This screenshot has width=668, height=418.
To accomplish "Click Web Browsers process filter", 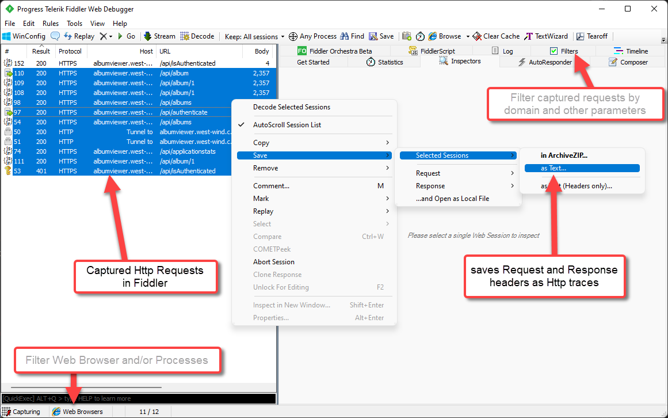I will click(78, 412).
